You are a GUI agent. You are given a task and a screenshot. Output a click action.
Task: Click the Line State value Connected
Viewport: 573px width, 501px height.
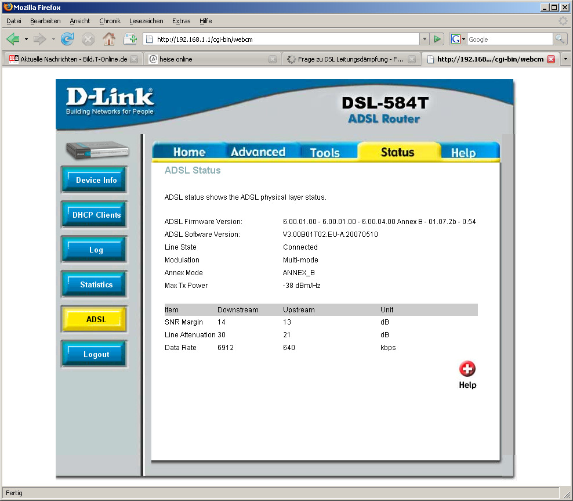(300, 247)
